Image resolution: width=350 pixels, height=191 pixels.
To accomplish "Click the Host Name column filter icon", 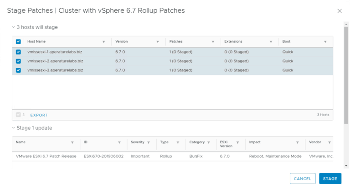I will (x=103, y=42).
